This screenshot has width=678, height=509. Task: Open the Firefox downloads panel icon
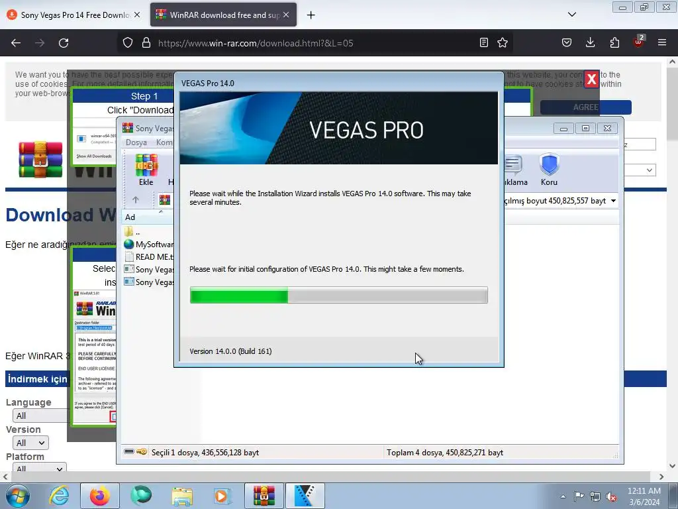590,42
